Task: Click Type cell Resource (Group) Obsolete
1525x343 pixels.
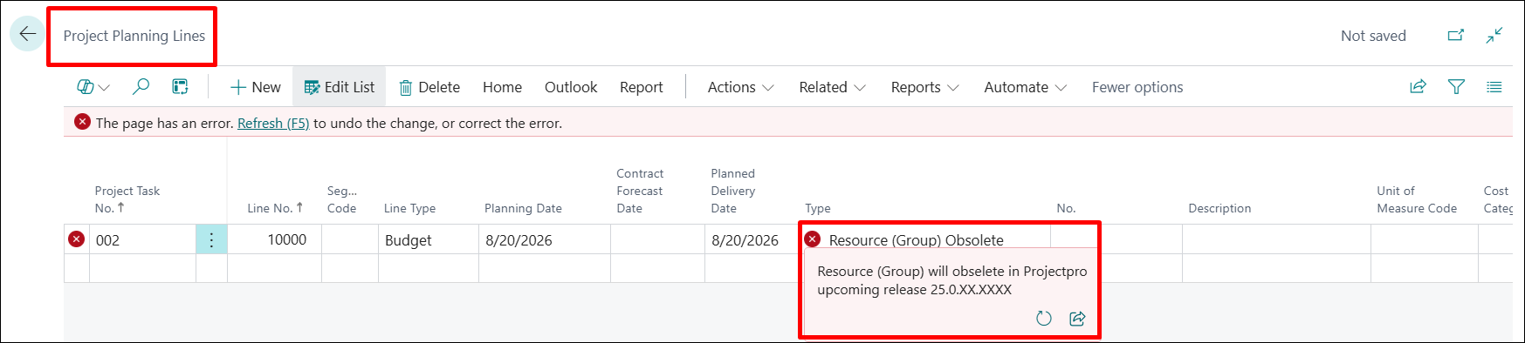Action: [925, 239]
